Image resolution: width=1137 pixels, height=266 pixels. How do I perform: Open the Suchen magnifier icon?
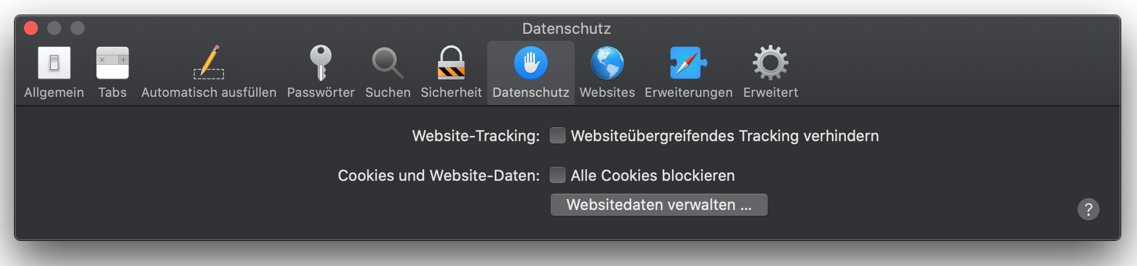(387, 63)
